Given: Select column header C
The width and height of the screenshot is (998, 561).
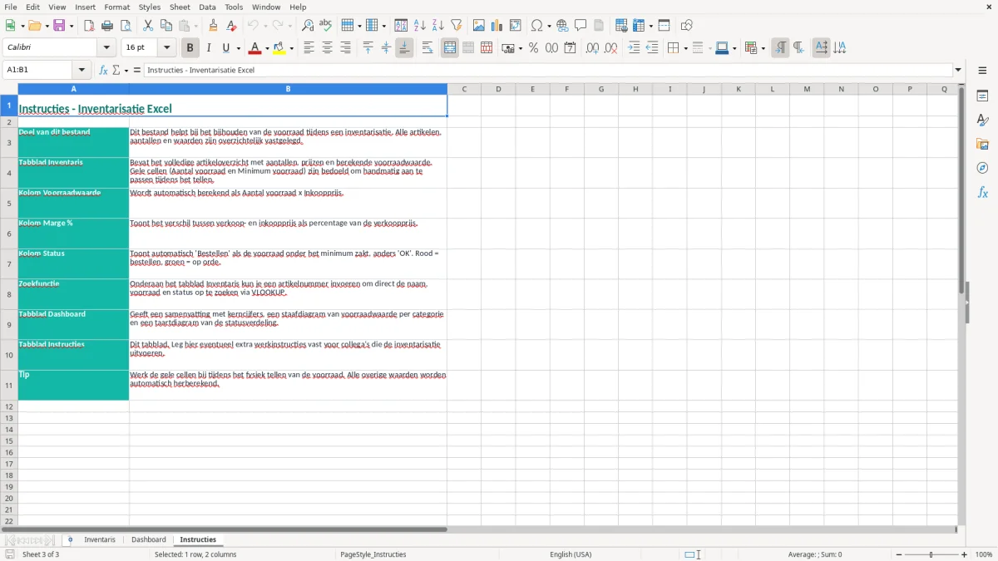Looking at the screenshot, I should (464, 89).
